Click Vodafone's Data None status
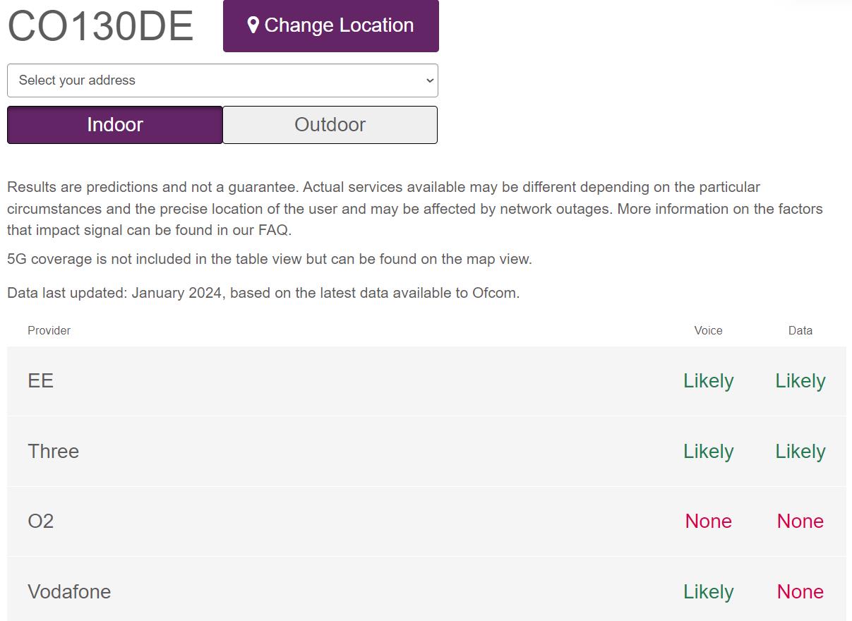This screenshot has width=852, height=621. 800,591
